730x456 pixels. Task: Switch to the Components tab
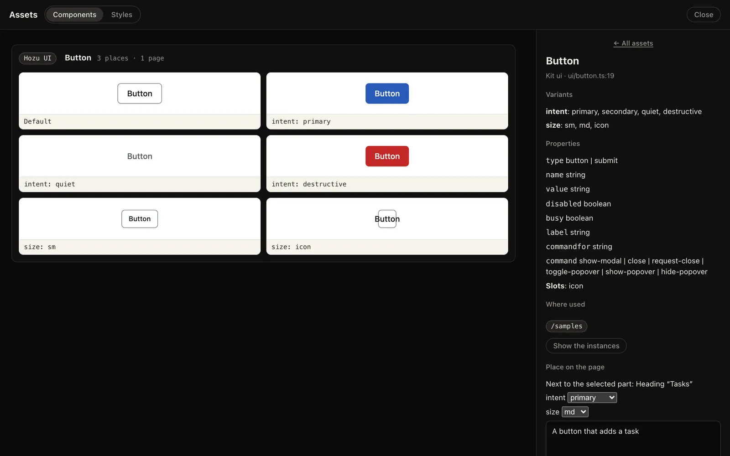74,15
